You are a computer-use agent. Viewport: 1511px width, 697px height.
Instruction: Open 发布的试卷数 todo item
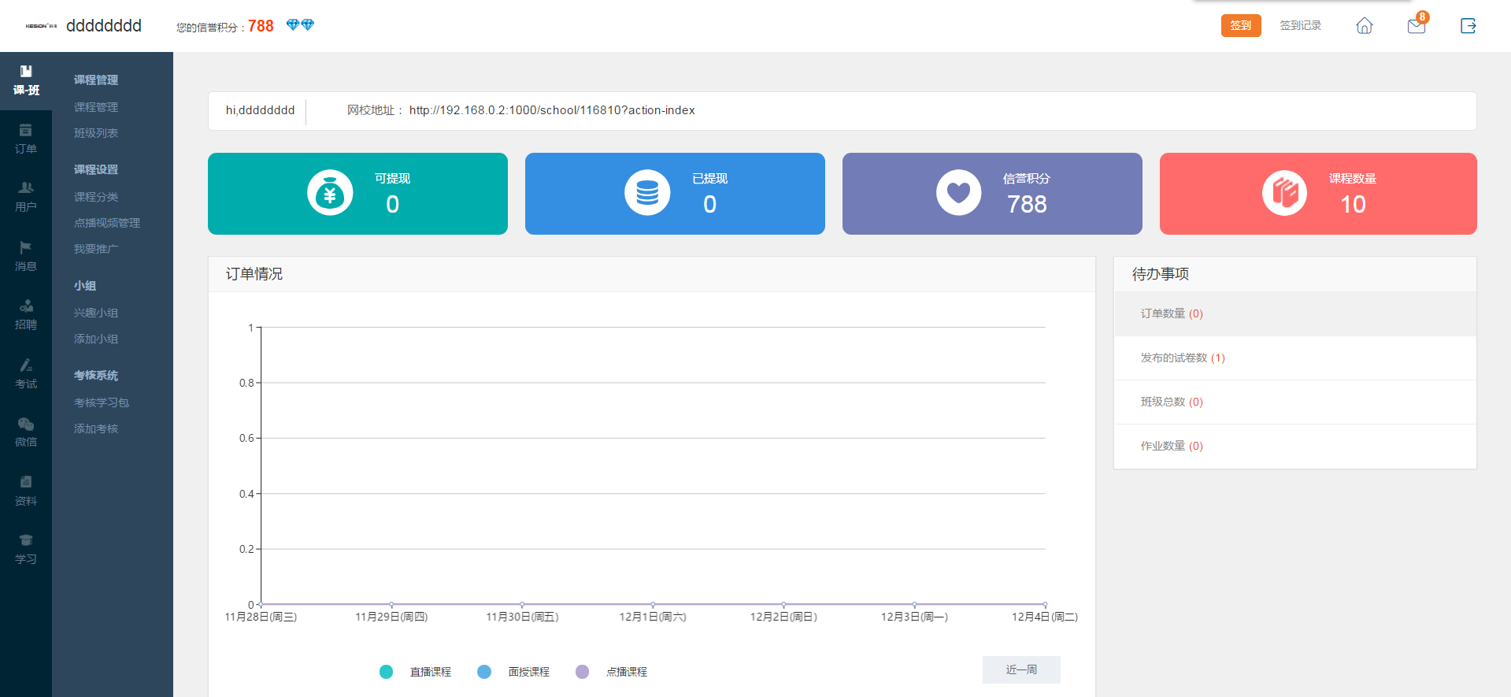pos(1183,358)
